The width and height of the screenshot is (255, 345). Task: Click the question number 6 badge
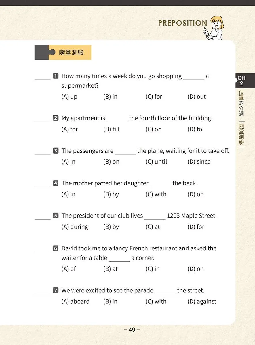[x=56, y=248]
